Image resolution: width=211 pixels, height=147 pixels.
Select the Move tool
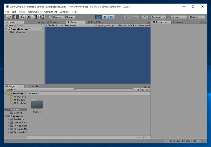16,17
